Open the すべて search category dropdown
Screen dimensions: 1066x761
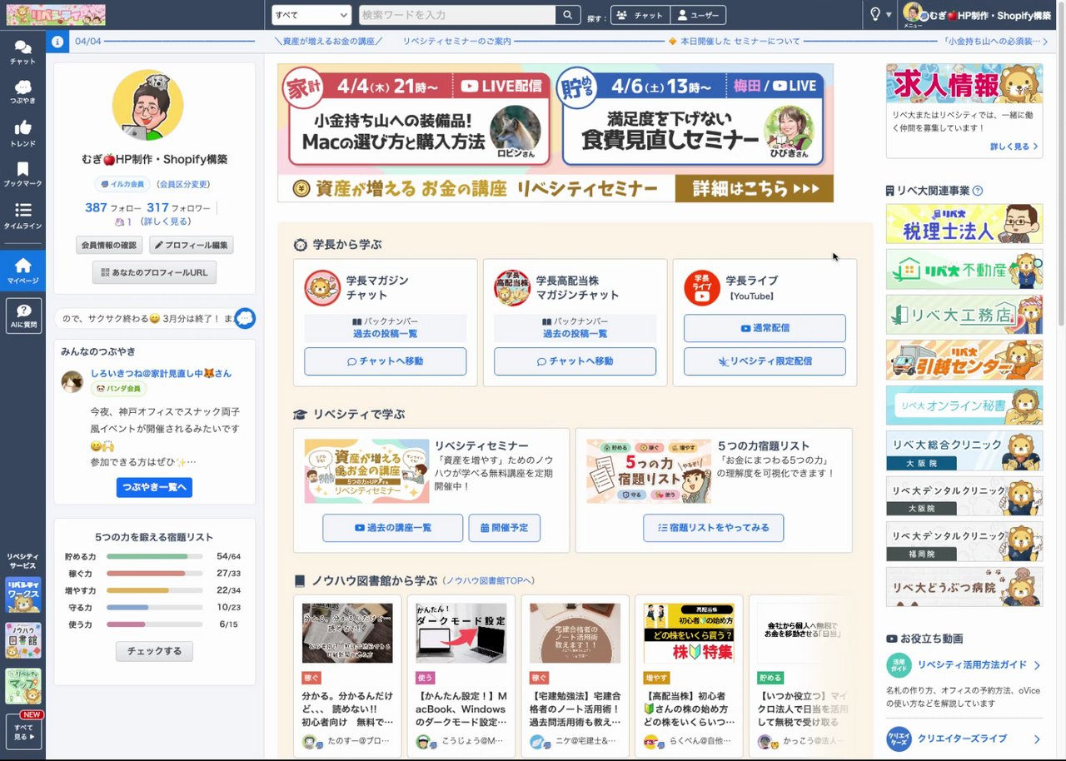(x=311, y=15)
